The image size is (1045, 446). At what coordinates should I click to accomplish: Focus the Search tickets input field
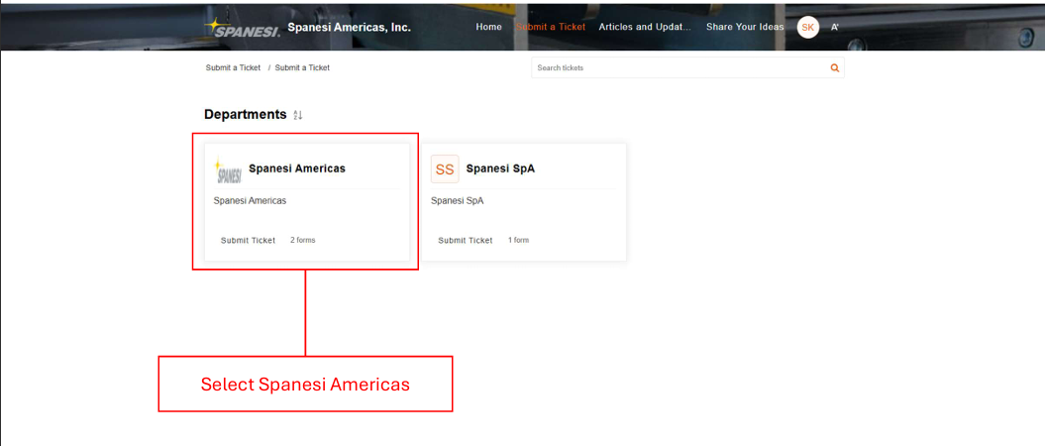point(679,68)
